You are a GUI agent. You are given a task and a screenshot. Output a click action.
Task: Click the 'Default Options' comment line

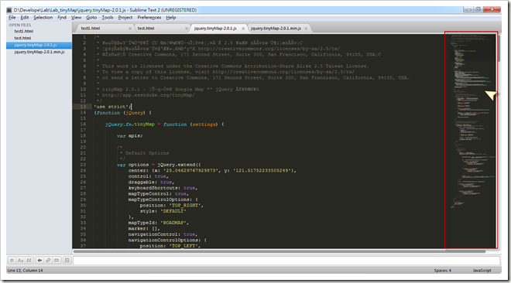coord(144,153)
